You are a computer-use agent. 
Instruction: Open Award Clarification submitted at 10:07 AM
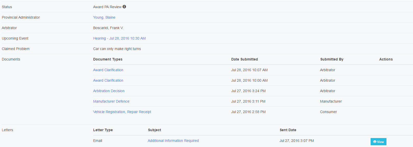pyautogui.click(x=108, y=70)
